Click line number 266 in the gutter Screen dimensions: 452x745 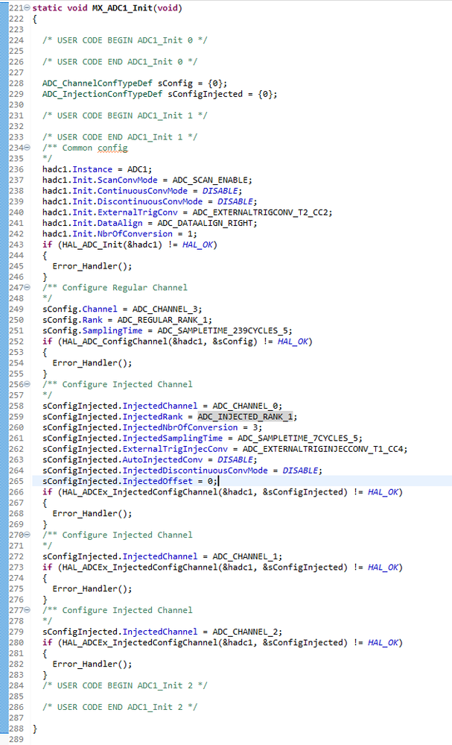tap(16, 491)
